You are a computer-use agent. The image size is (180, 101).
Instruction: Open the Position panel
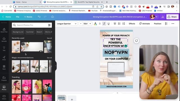(157, 24)
